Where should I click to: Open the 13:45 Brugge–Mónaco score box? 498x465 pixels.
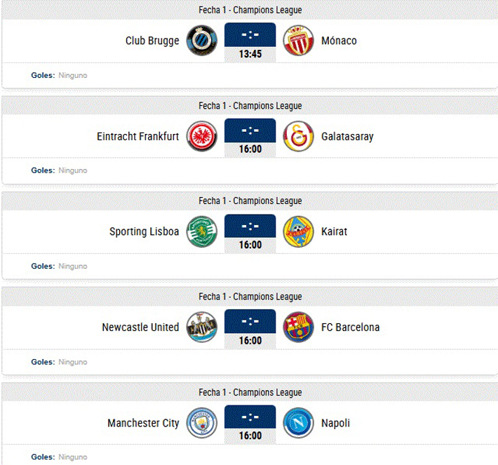pos(250,42)
